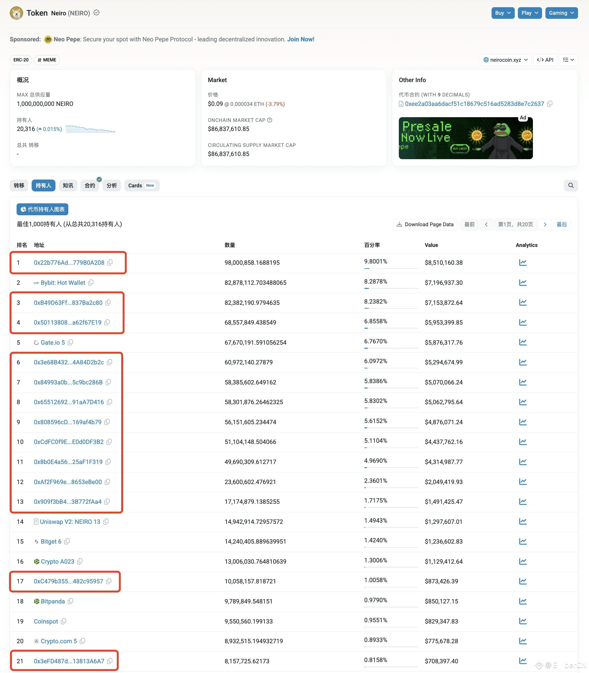Image resolution: width=589 pixels, height=673 pixels.
Task: Copy address 0x909f3bB4...3B772fAa4
Action: (107, 502)
